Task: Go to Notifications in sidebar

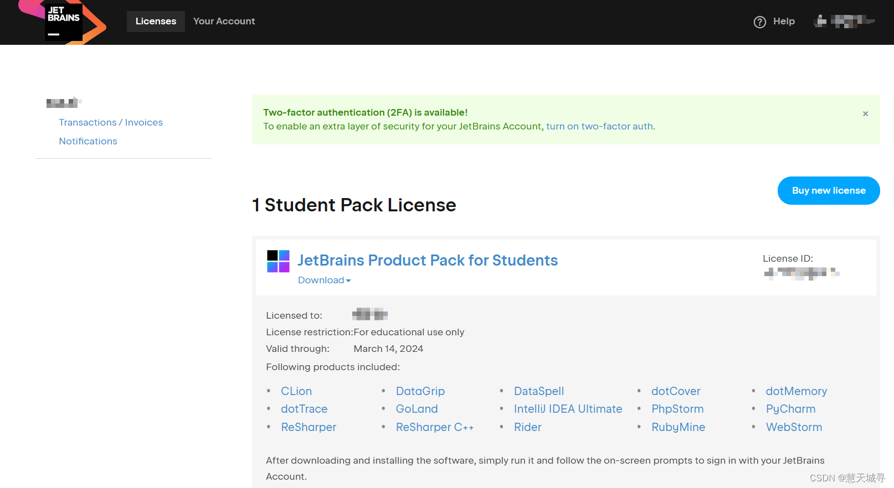Action: coord(88,141)
